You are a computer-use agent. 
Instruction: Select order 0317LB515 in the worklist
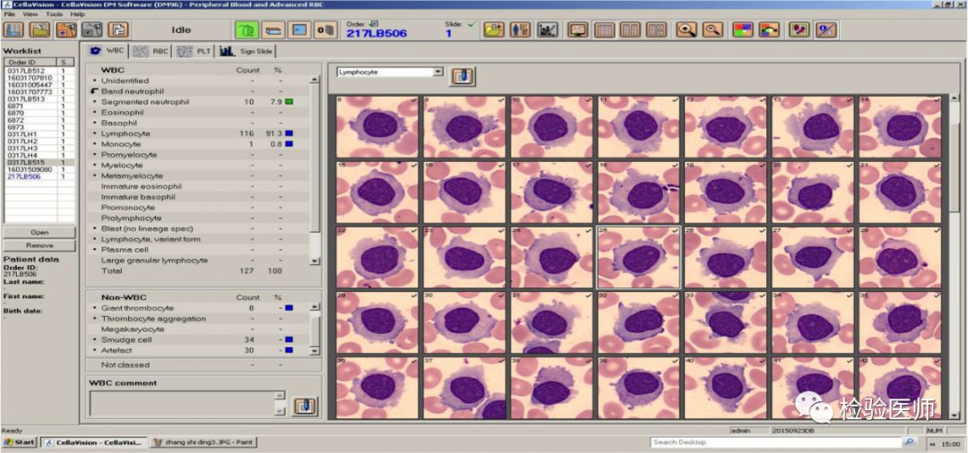coord(23,162)
